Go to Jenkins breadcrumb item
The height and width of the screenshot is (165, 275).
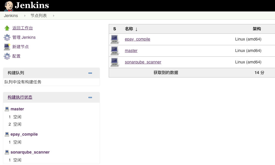(x=11, y=16)
